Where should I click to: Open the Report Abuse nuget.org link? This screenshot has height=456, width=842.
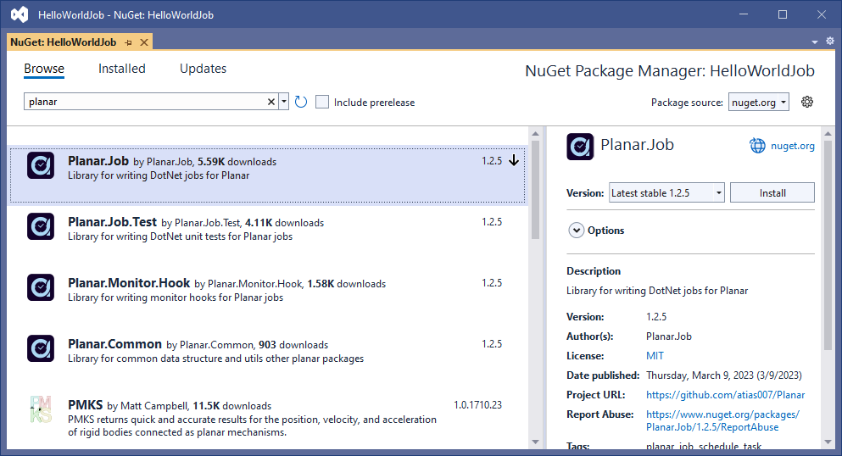coord(722,420)
